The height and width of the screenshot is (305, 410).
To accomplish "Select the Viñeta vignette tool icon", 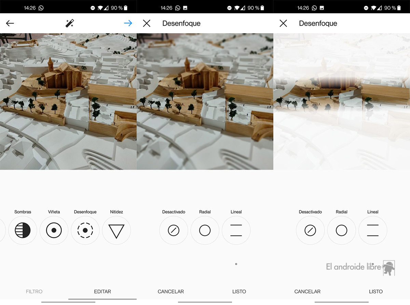I will coord(54,231).
